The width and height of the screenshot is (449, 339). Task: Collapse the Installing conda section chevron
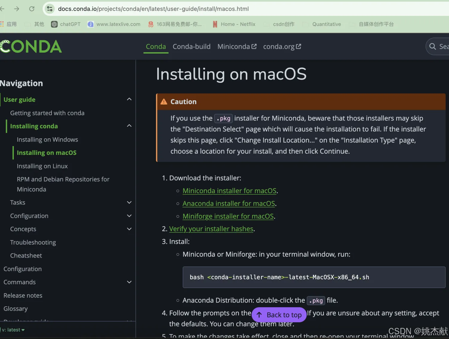point(129,126)
